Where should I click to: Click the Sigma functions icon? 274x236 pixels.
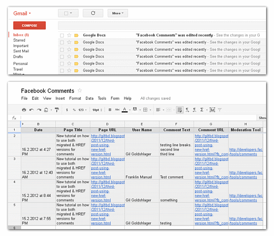(202, 110)
